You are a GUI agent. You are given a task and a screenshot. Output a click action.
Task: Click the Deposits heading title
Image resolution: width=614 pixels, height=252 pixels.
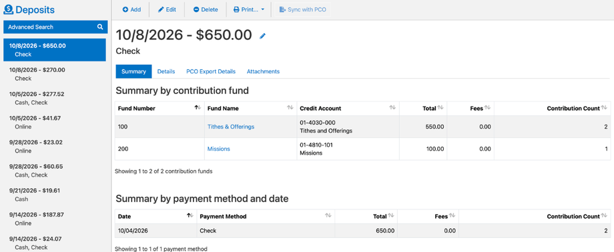35,10
